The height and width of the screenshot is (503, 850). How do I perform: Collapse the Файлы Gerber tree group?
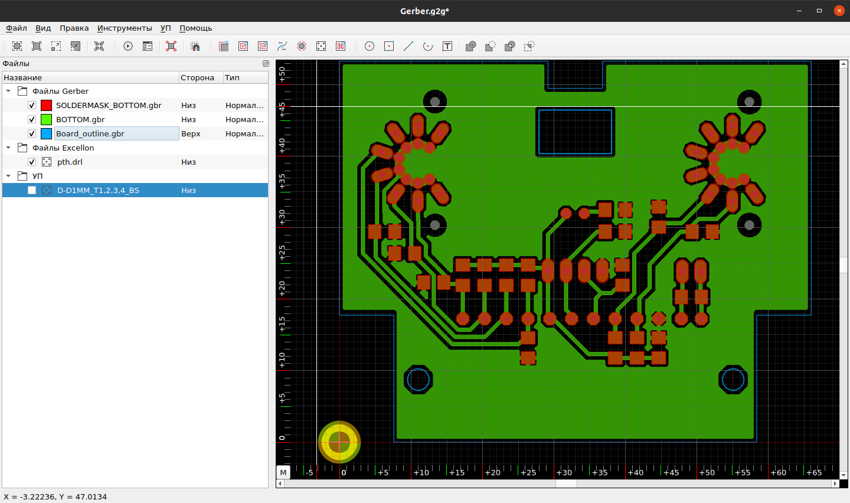coord(8,92)
